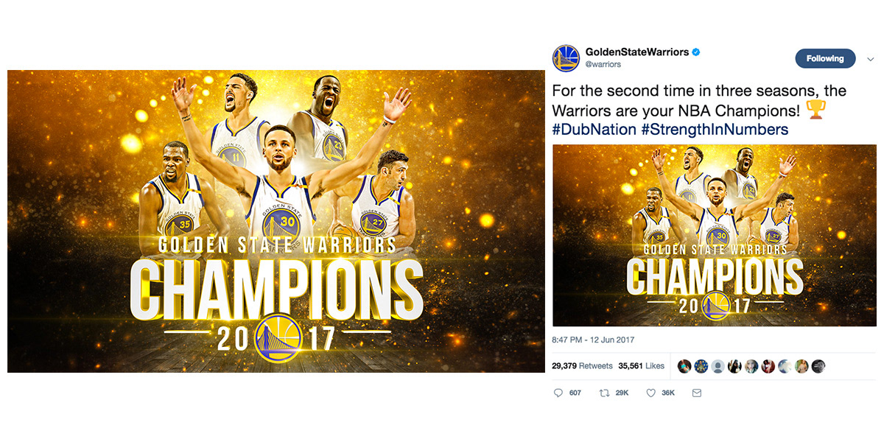Send tweet via direct message envelope
Viewport: 884px width, 442px height.
pyautogui.click(x=696, y=393)
